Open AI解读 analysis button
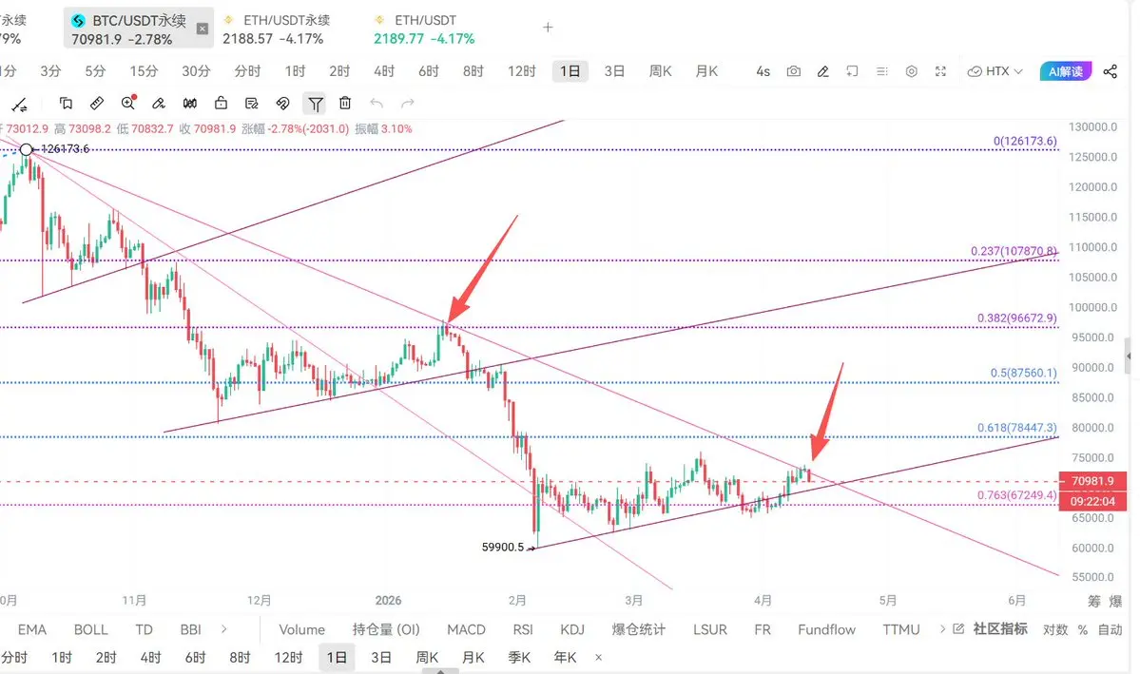The height and width of the screenshot is (674, 1140). coord(1066,71)
